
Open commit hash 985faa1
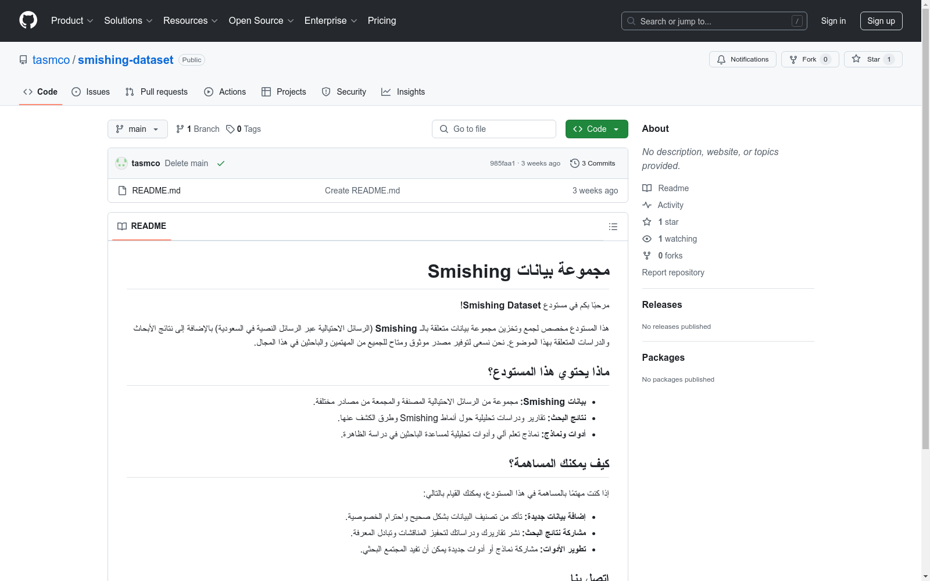click(x=502, y=163)
